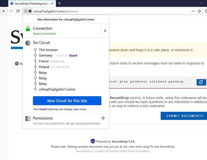Click the green padlock Connection icon
Image resolution: width=207 pixels, height=160 pixels.
pyautogui.click(x=28, y=29)
